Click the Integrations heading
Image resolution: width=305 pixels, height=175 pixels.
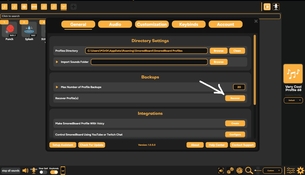tap(150, 113)
